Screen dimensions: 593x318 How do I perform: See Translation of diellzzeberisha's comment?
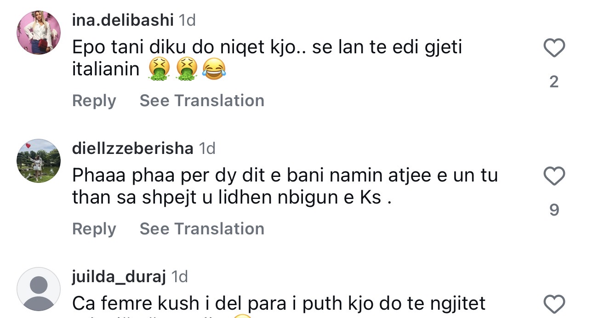pos(202,229)
